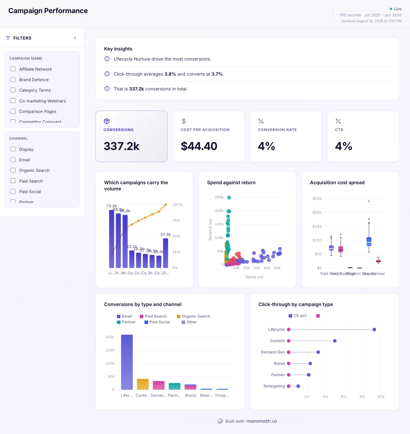The image size is (410, 434).
Task: Toggle the Paid Social legend swatch
Action: pyautogui.click(x=146, y=322)
